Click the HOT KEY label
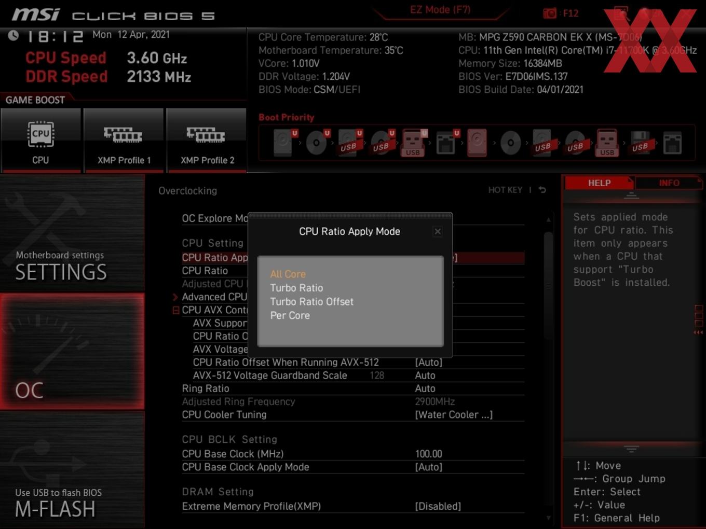Image resolution: width=706 pixels, height=529 pixels. point(505,190)
